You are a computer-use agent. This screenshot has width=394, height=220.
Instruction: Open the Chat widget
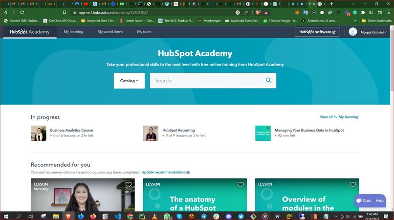click(363, 200)
